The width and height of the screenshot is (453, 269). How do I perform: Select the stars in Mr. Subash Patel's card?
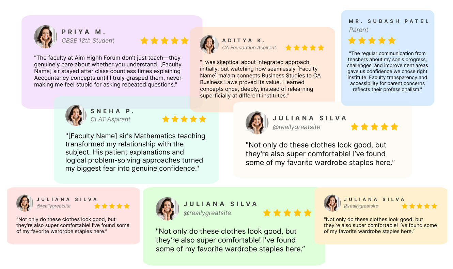click(x=372, y=41)
